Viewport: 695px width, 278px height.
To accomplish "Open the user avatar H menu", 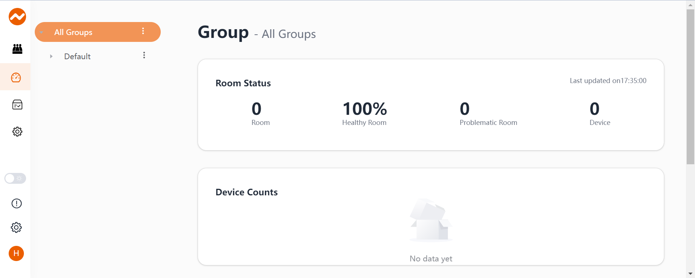I will pos(16,253).
